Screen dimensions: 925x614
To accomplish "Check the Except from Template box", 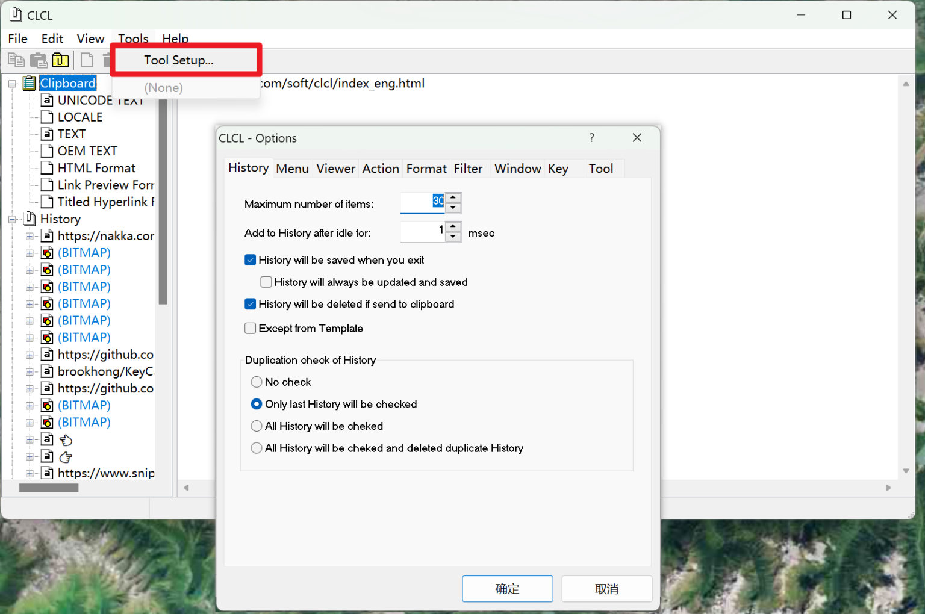I will (x=251, y=329).
